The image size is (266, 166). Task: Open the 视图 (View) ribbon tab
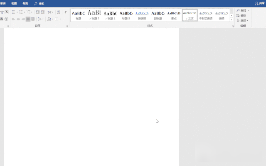click(14, 3)
